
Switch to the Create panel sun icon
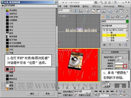(x=103, y=17)
